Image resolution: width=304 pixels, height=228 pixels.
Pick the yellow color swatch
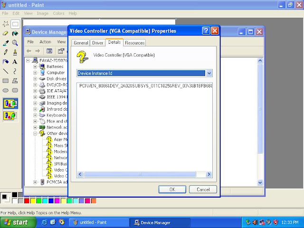coord(33,201)
